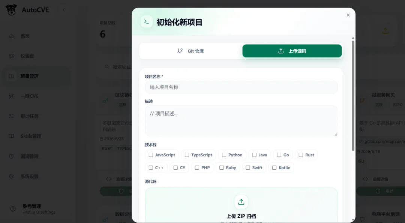Check the Go tech stack box
The image size is (405, 223).
point(279,155)
